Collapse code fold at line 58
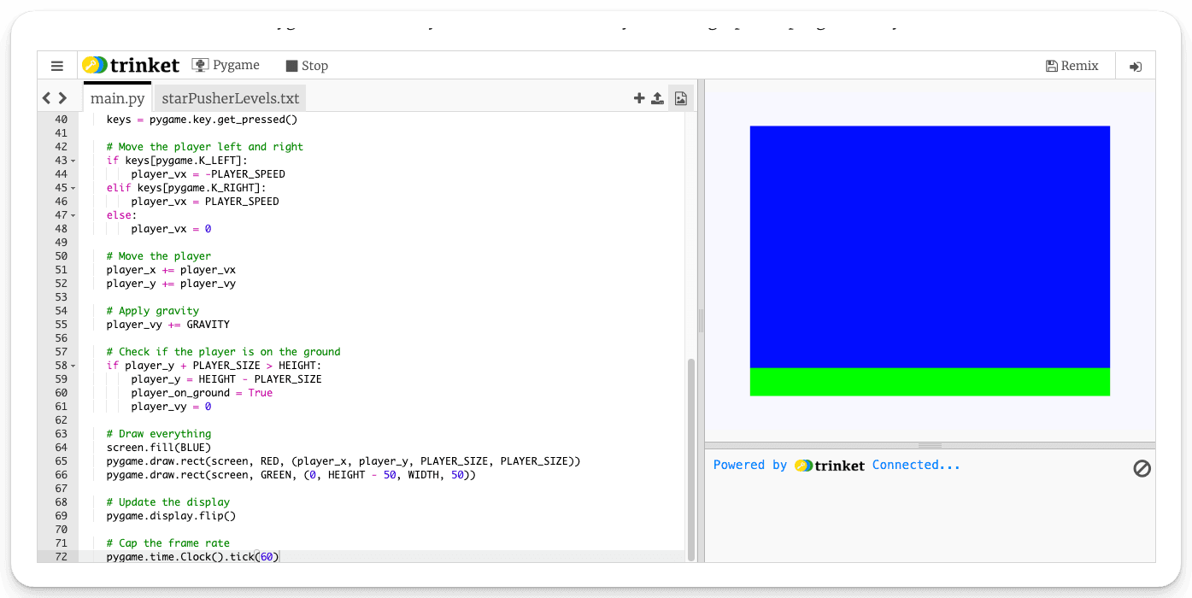Image resolution: width=1192 pixels, height=598 pixels. pos(73,366)
